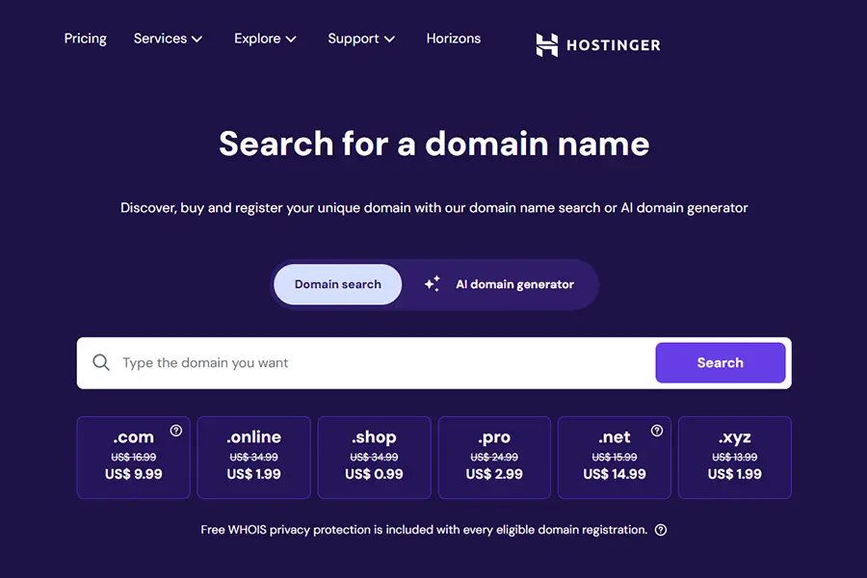Click the struck-through US$ 13.99 price

coord(735,457)
